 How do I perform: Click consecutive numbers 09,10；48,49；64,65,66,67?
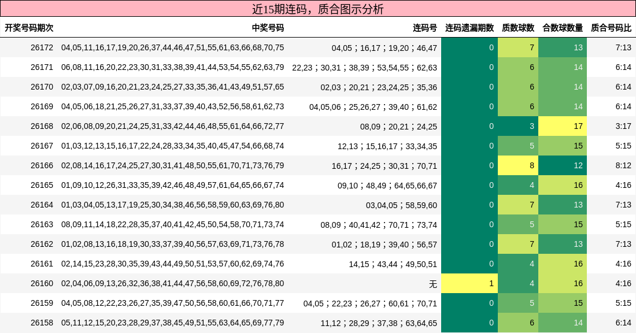[x=387, y=186]
